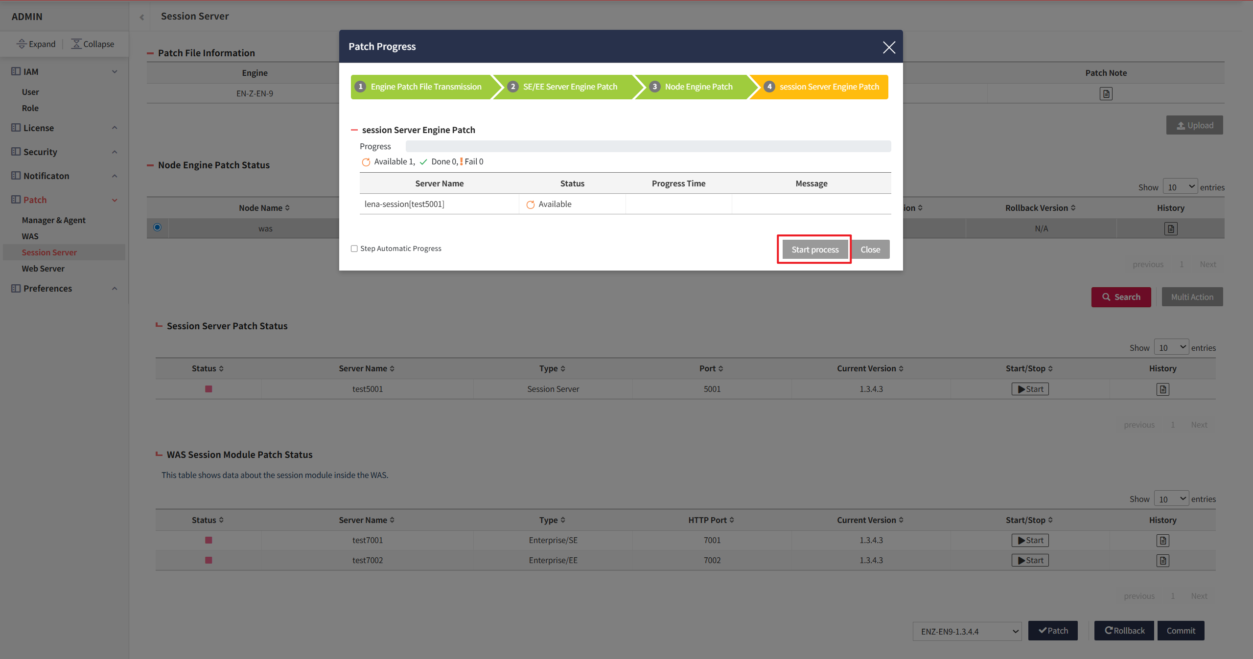Image resolution: width=1253 pixels, height=659 pixels.
Task: Click the red Search button
Action: 1121,297
